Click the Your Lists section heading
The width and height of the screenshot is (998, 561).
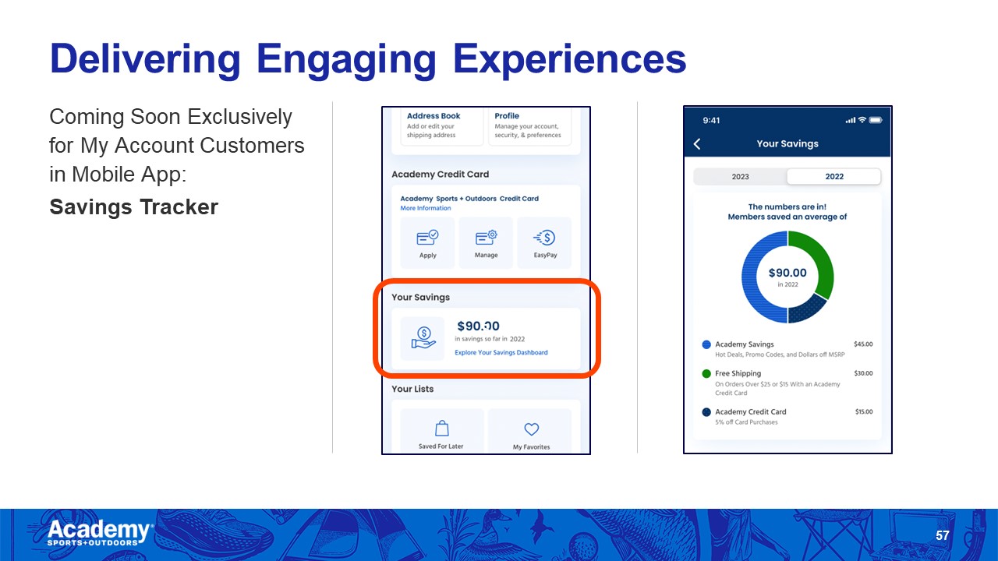point(412,389)
